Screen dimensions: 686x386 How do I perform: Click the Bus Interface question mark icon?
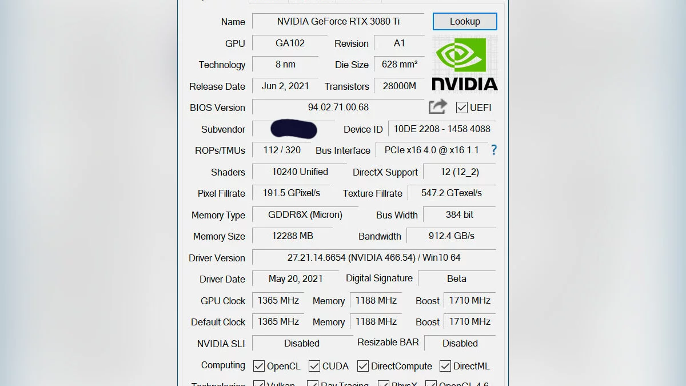(x=494, y=150)
